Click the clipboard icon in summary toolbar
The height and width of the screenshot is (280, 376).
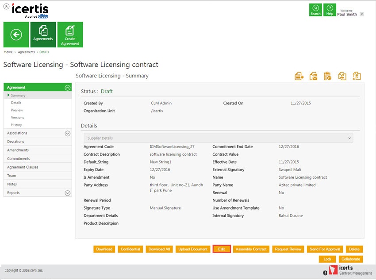[328, 76]
